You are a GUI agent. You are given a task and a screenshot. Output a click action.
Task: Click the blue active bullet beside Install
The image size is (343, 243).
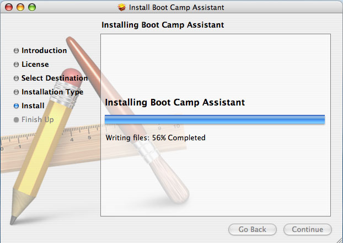[x=16, y=105]
